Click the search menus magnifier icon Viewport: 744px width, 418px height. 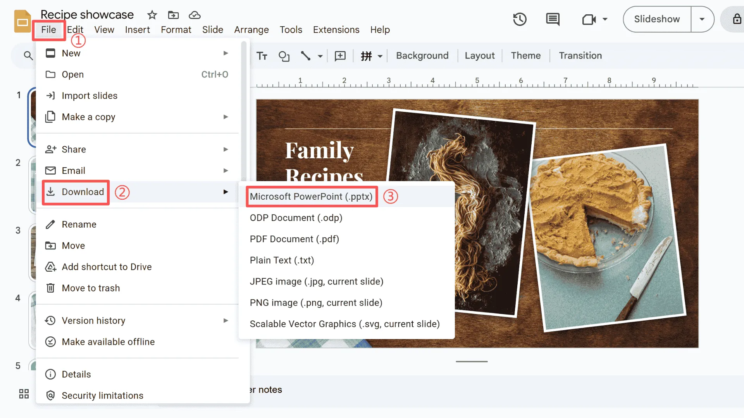tap(28, 55)
